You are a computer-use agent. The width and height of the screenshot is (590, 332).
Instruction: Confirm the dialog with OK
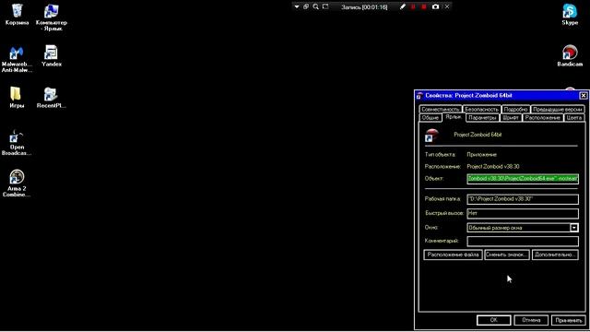pyautogui.click(x=494, y=320)
